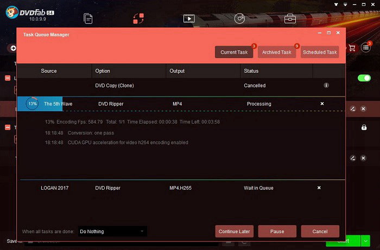Click the Wait in Queue status
380x250 pixels.
click(x=258, y=188)
